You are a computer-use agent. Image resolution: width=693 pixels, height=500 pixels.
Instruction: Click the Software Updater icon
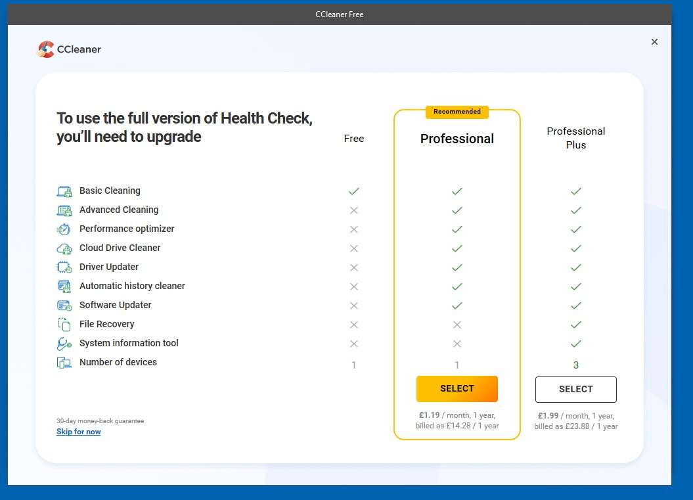(x=64, y=306)
